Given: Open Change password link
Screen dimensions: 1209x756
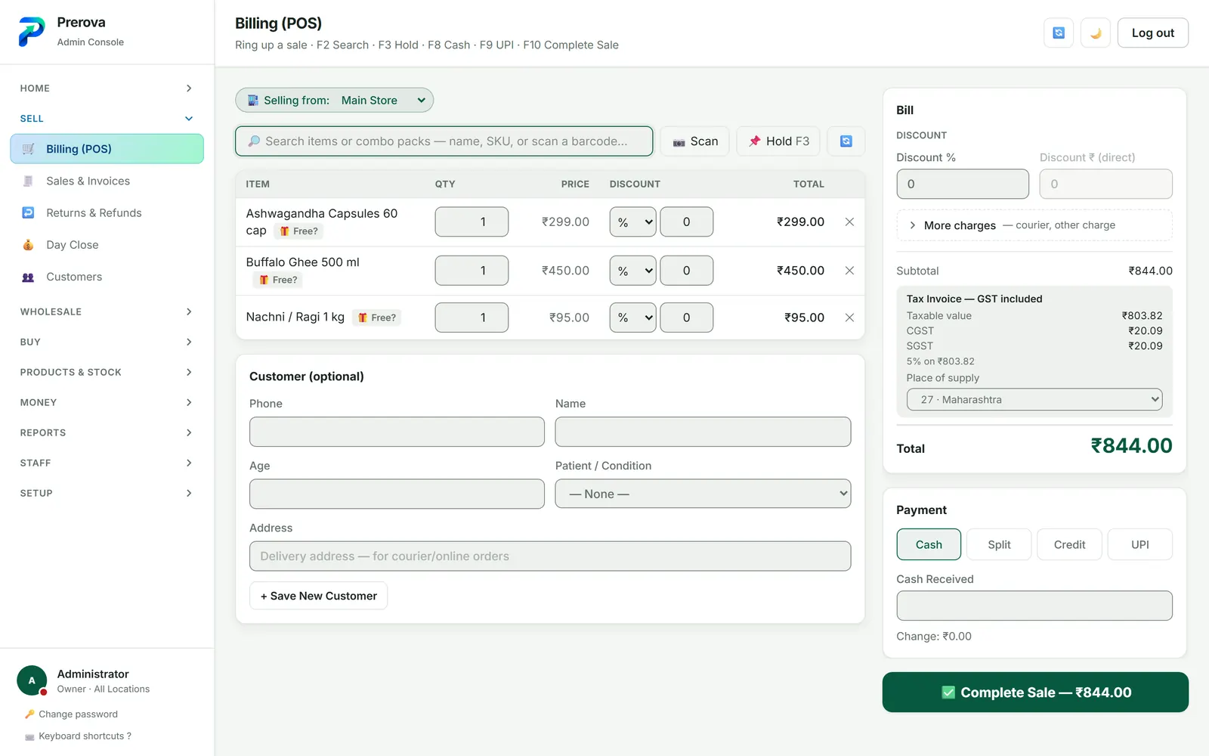Looking at the screenshot, I should pos(71,714).
